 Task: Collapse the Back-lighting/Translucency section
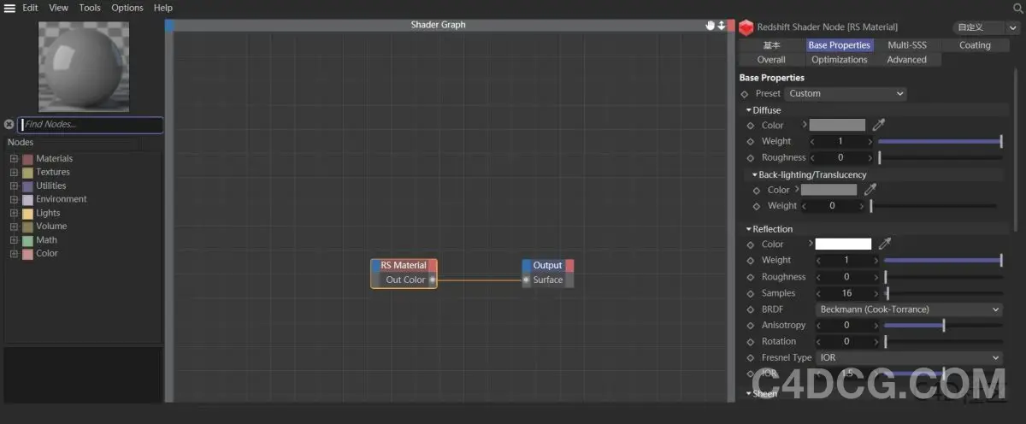tap(755, 174)
